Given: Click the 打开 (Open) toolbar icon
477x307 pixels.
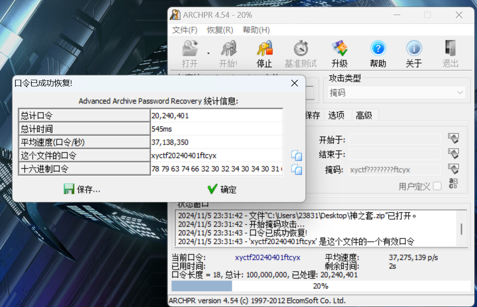Looking at the screenshot, I should click(190, 54).
